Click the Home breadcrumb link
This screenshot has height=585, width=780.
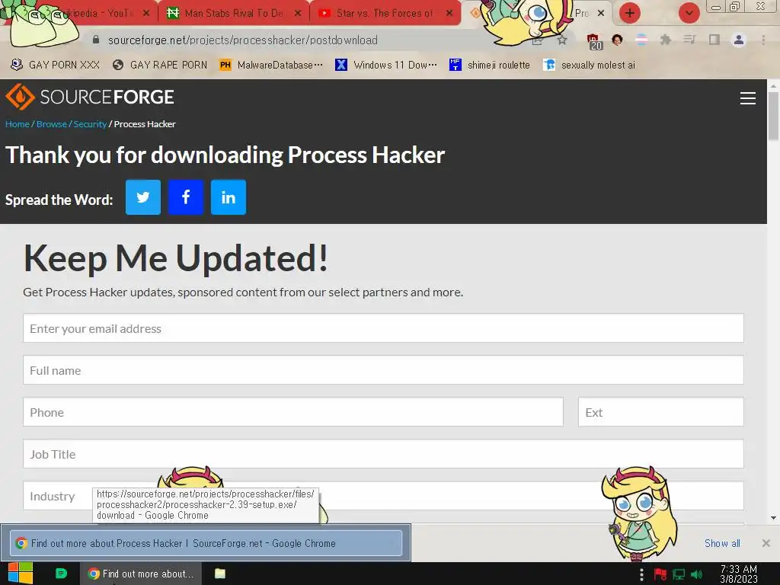click(x=18, y=124)
